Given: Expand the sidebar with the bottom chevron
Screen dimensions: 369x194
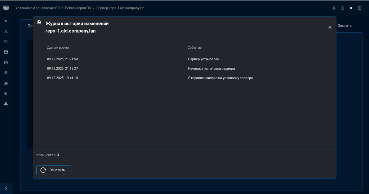Looking at the screenshot, I should click(6, 188).
